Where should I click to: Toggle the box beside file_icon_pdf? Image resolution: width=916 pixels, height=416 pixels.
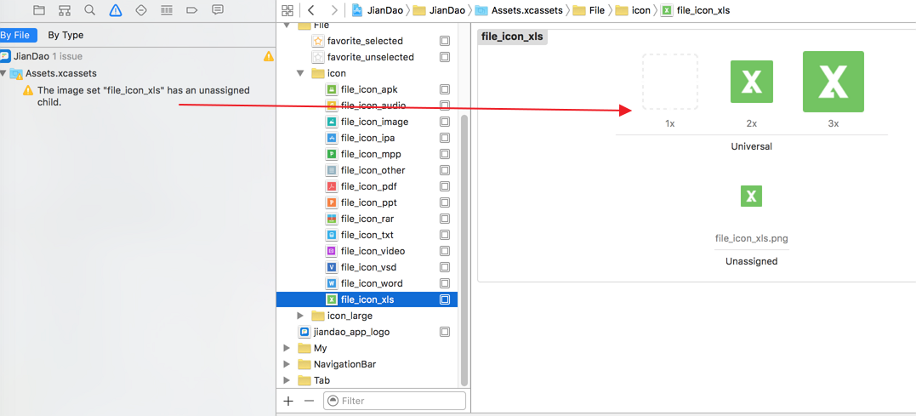coord(445,186)
